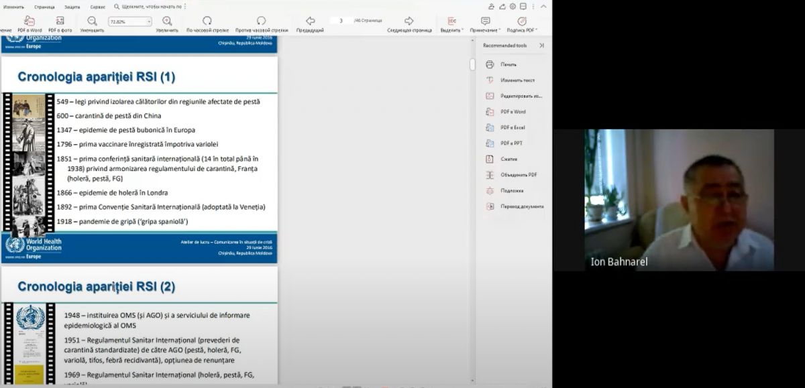Select Сжатие (Compress) tool in side panel

(508, 159)
